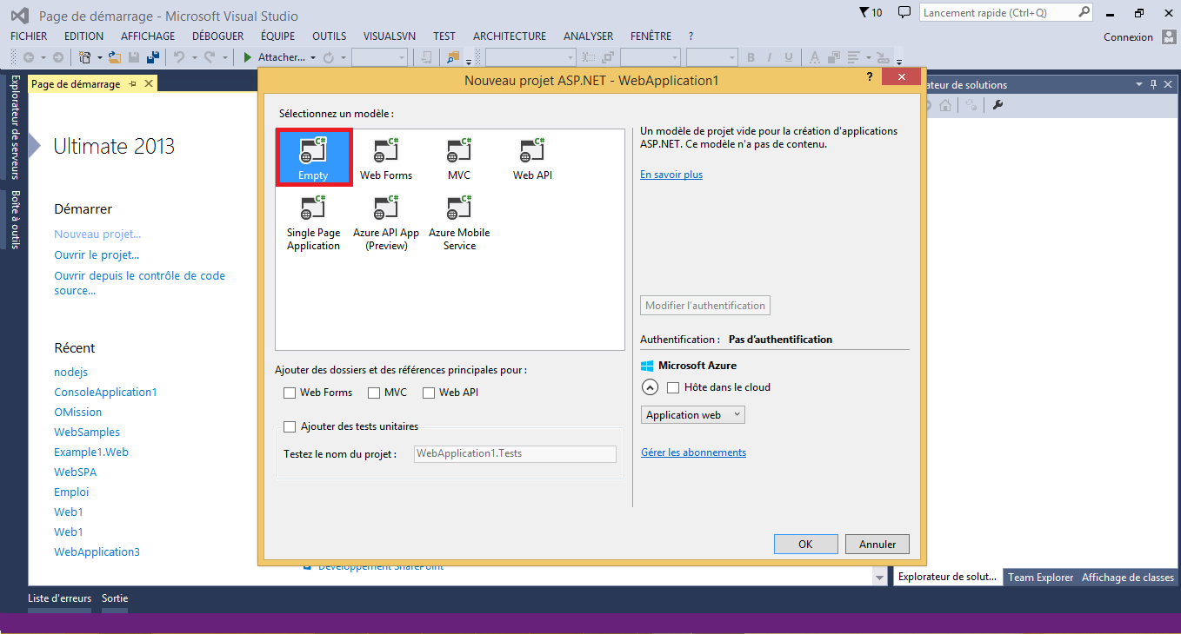1181x634 pixels.
Task: Click the Find in Files toolbar icon
Action: tap(452, 57)
